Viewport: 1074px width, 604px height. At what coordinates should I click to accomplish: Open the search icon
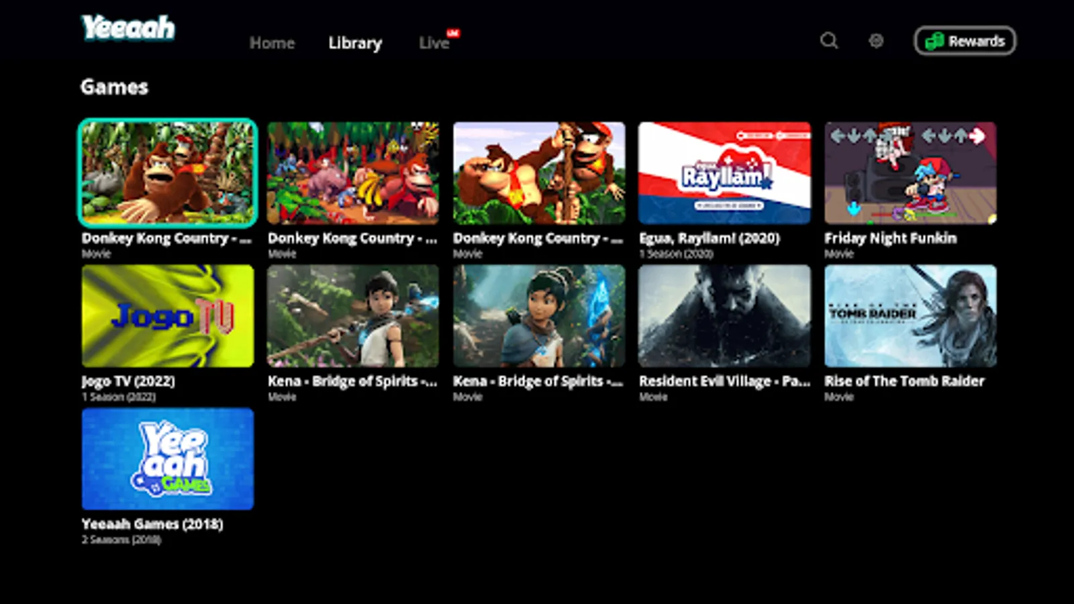(829, 41)
